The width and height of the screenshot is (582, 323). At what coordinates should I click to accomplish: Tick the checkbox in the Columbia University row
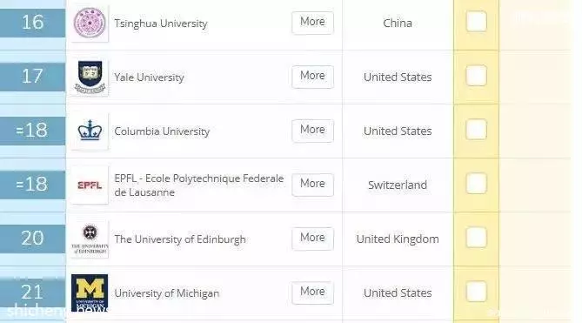(x=476, y=130)
